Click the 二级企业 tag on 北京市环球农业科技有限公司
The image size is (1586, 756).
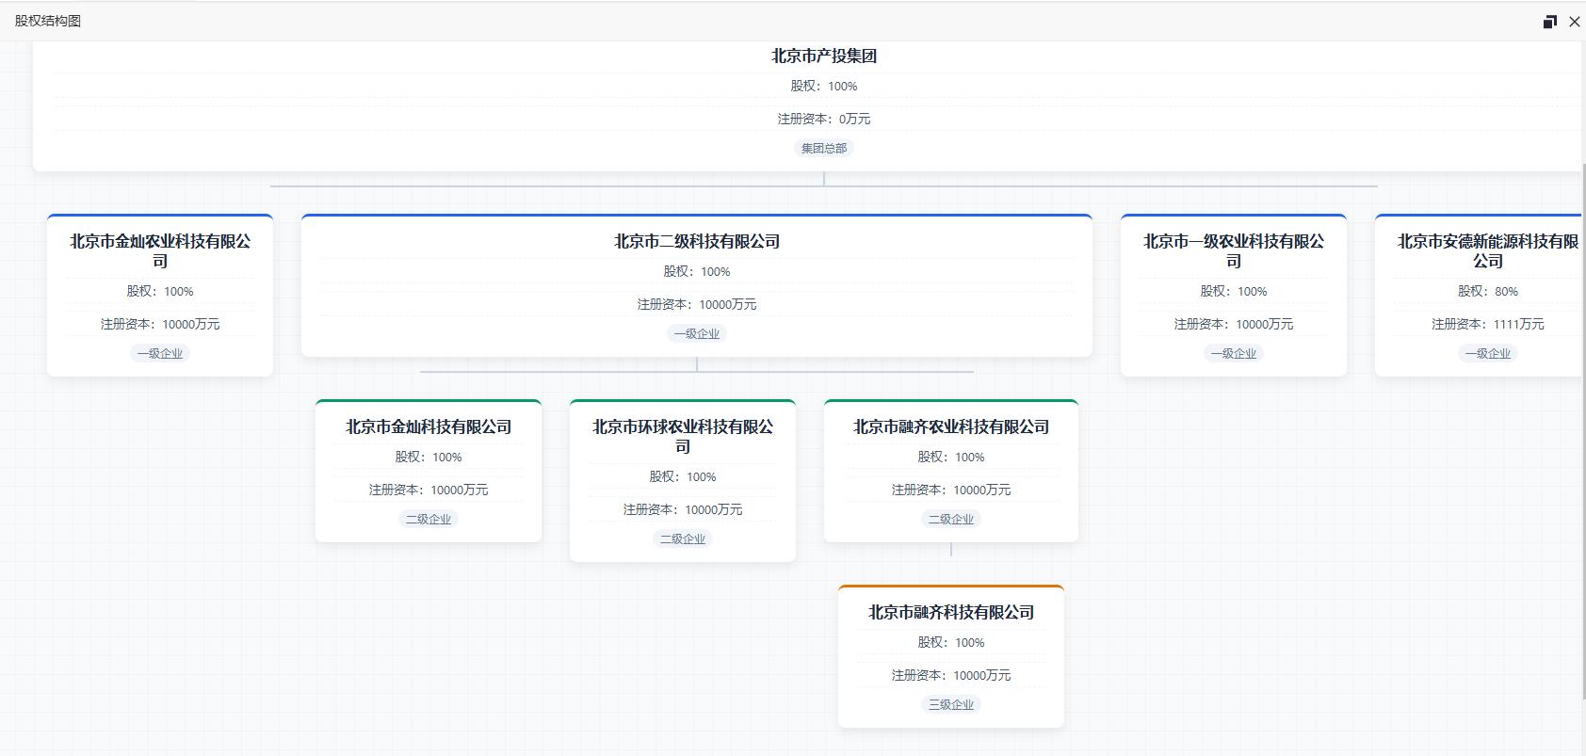coord(682,539)
